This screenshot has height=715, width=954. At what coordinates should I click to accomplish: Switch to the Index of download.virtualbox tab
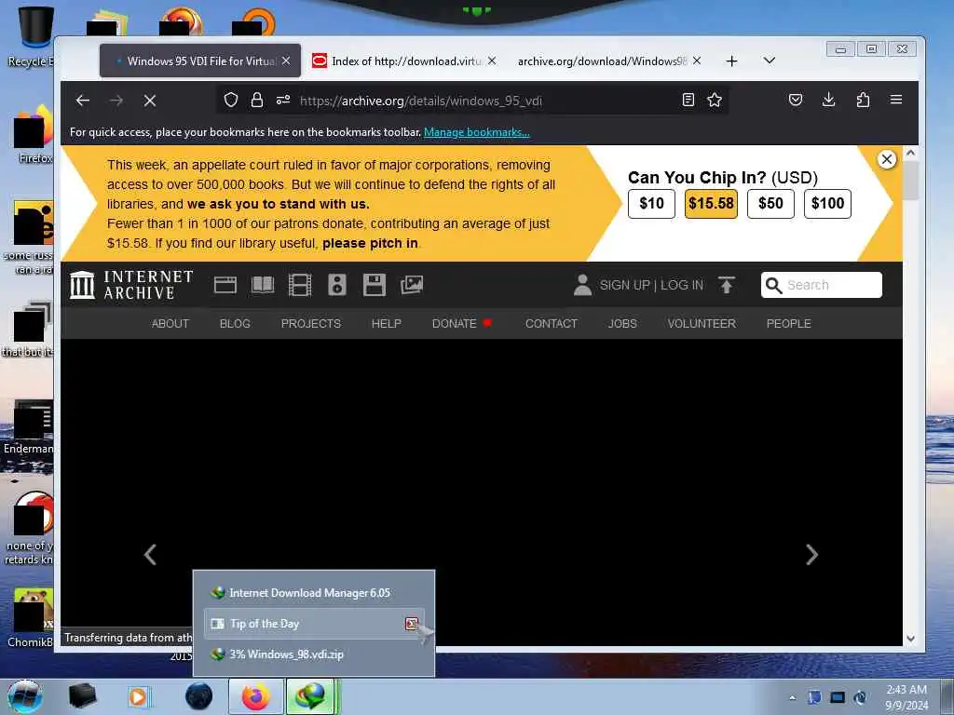[x=404, y=61]
